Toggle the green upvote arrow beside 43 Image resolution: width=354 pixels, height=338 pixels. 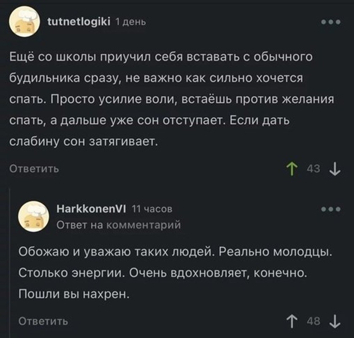point(292,169)
